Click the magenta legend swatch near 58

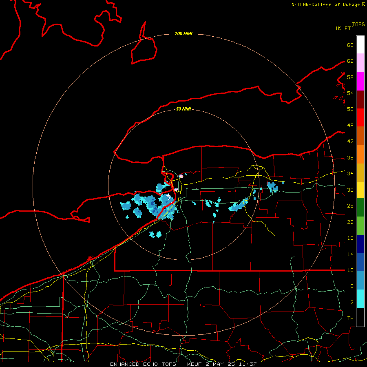pos(360,81)
